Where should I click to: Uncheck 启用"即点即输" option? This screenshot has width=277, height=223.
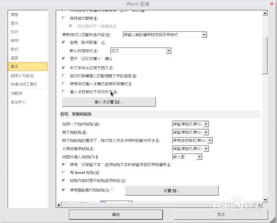click(x=64, y=42)
